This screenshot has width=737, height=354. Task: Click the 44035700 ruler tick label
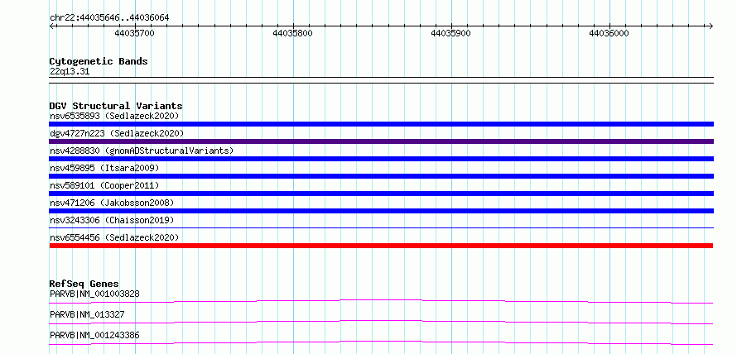tap(134, 33)
